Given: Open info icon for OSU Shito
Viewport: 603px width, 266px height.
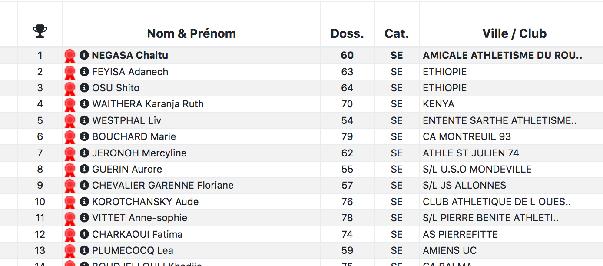Looking at the screenshot, I should 84,88.
